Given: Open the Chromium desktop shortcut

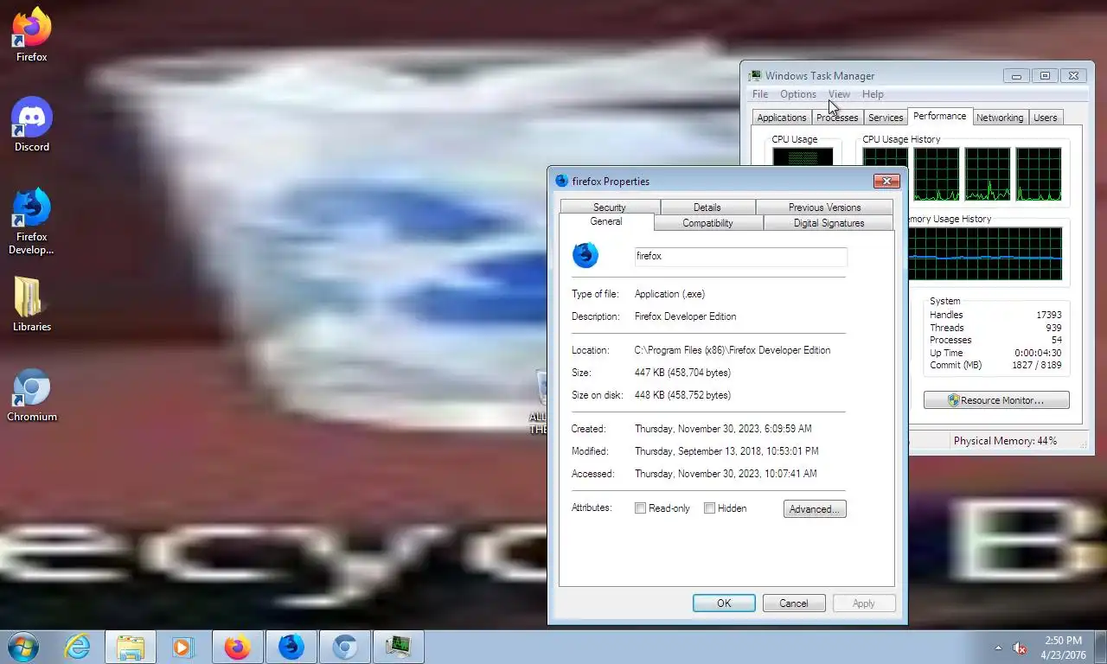Looking at the screenshot, I should coord(32,394).
